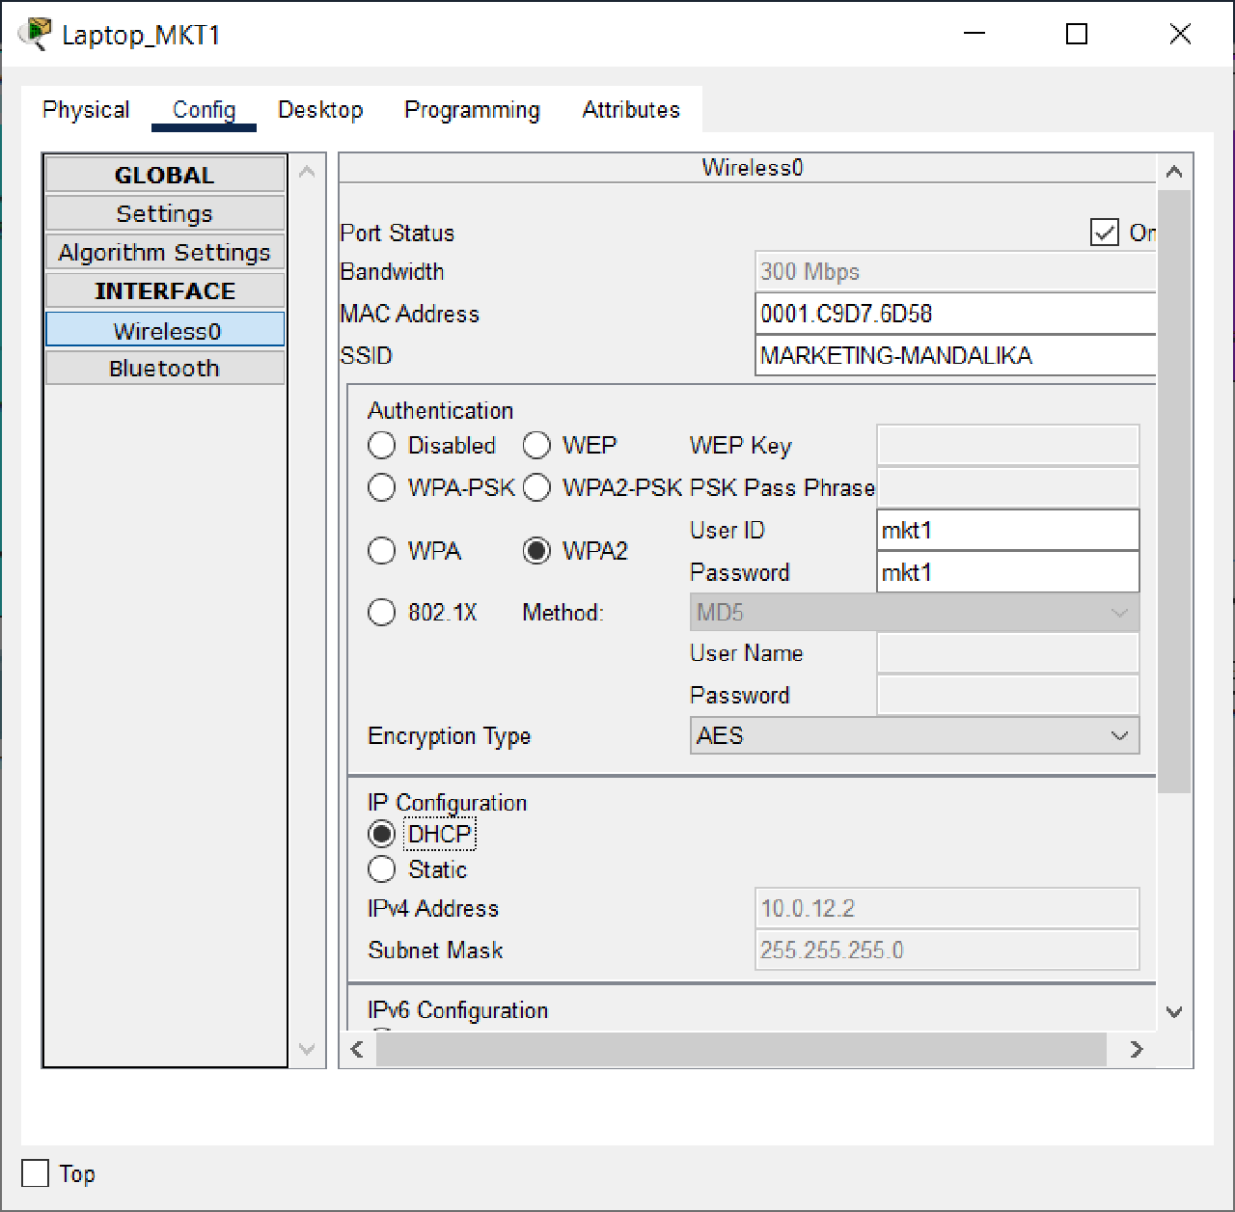This screenshot has height=1212, width=1235.
Task: Select WPA2-PSK authentication
Action: [x=536, y=487]
